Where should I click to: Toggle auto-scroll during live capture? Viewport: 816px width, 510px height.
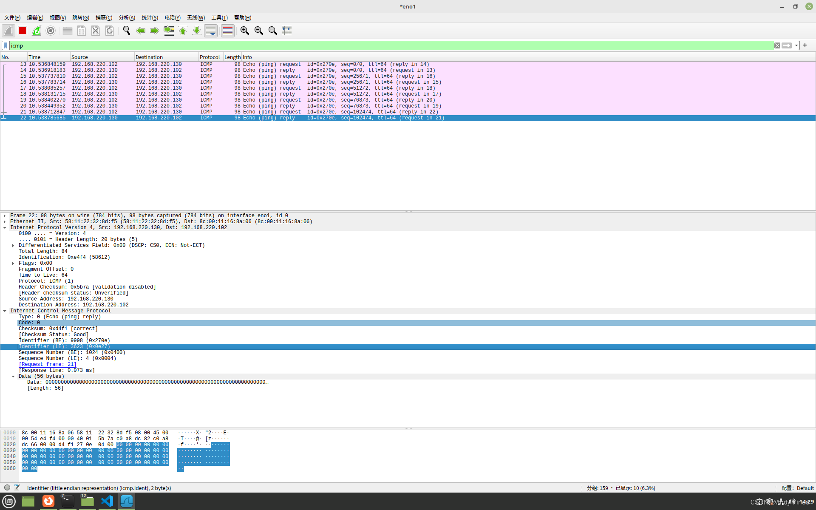pos(211,31)
